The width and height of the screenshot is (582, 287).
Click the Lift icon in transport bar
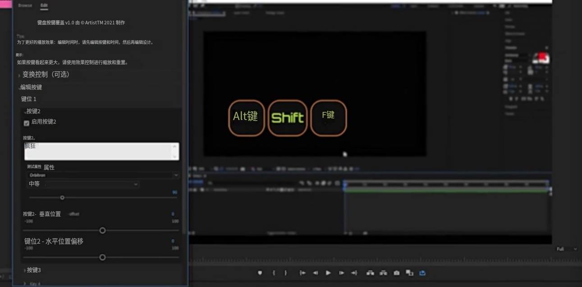370,273
